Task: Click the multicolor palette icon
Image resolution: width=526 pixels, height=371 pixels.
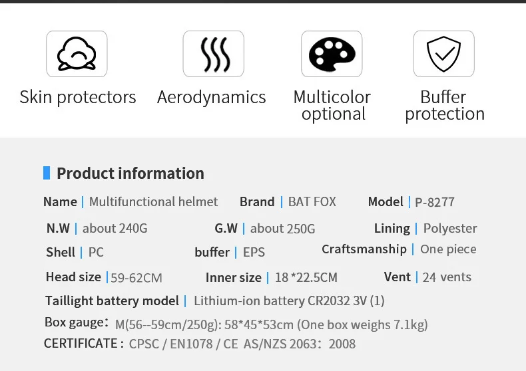Action: [332, 54]
